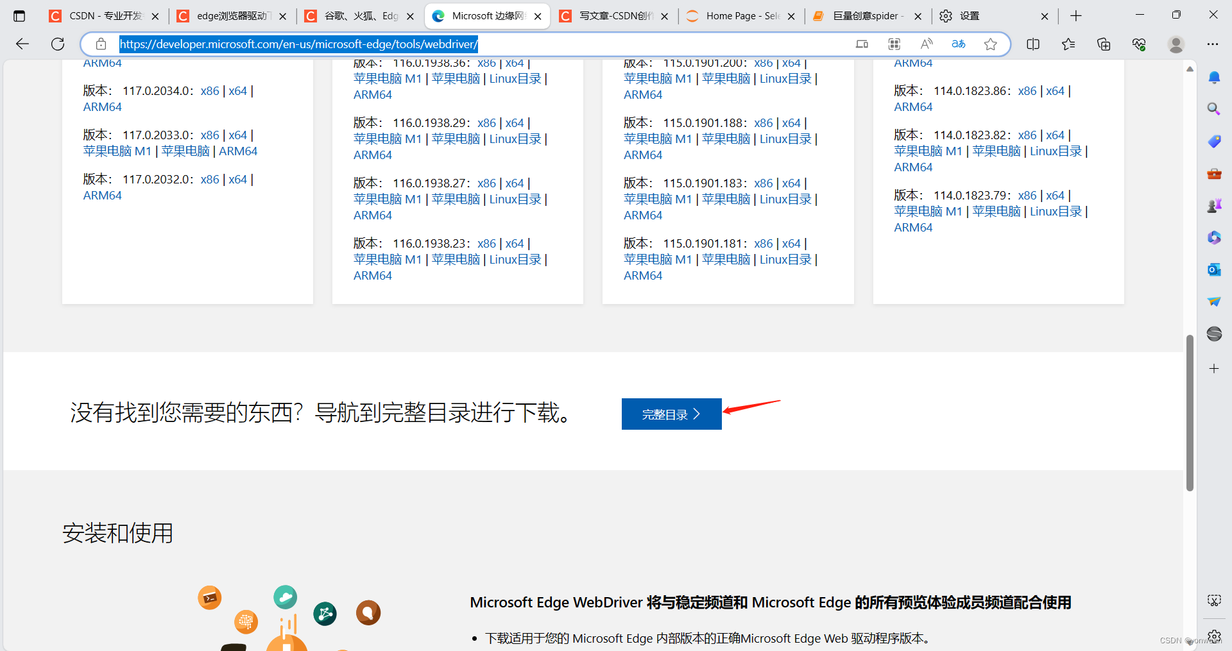Download x64 driver for version 114.0.1823.86

(x=1055, y=91)
